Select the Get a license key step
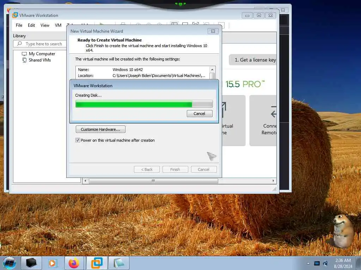Image resolution: width=361 pixels, height=270 pixels. [x=253, y=60]
